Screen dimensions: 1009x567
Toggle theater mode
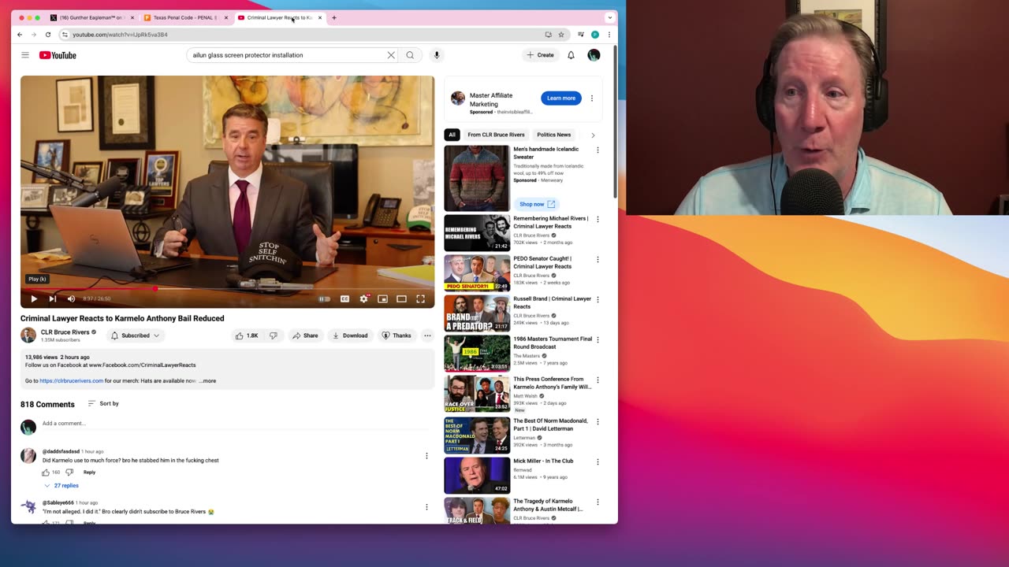click(x=401, y=298)
